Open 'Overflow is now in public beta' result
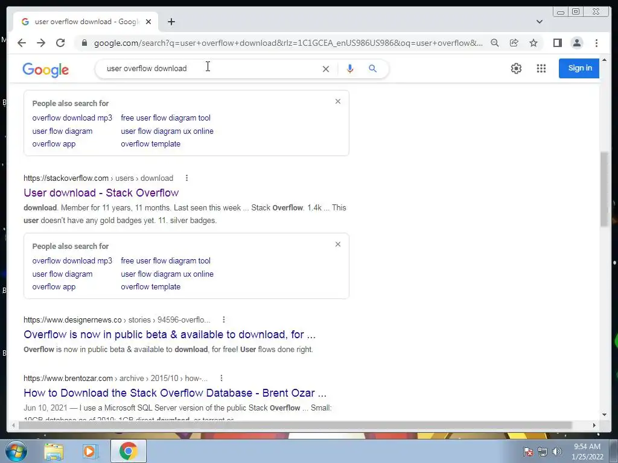This screenshot has width=618, height=463. pyautogui.click(x=170, y=334)
